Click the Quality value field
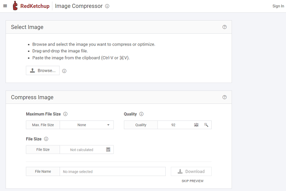The height and width of the screenshot is (191, 286). point(174,125)
